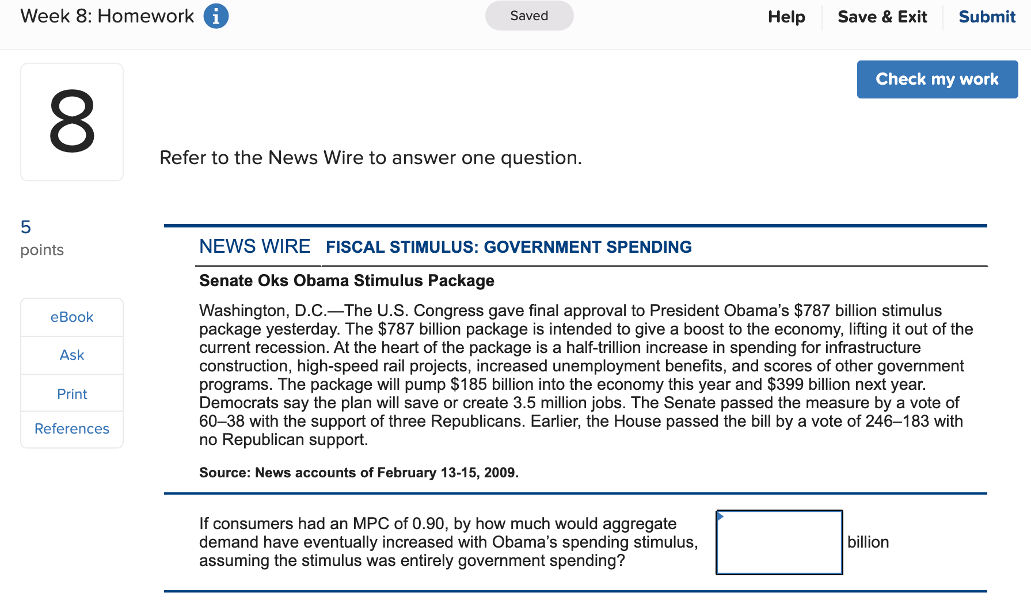Click the Senate Oks Obama Stimulus Package headline
This screenshot has width=1031, height=600.
pos(347,281)
